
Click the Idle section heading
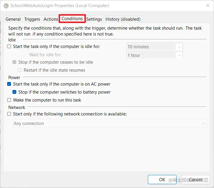(x=12, y=40)
